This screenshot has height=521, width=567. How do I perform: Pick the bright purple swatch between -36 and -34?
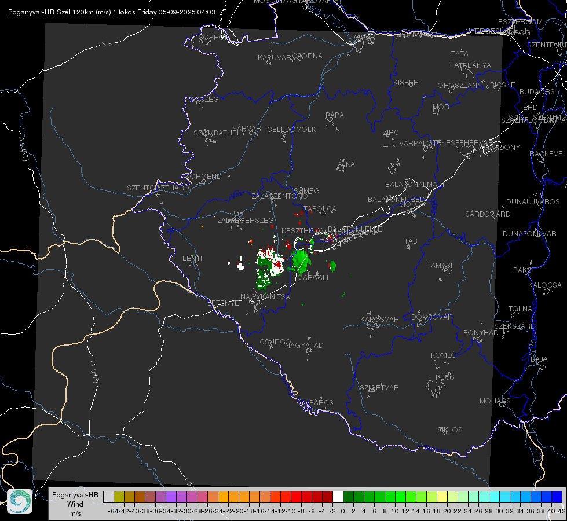coord(171,497)
